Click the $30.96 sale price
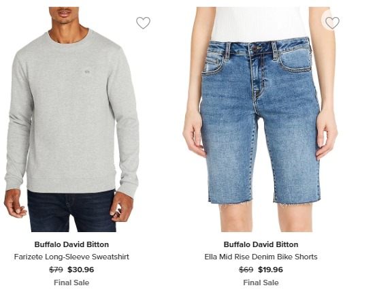This screenshot has height=290, width=377. [x=80, y=270]
